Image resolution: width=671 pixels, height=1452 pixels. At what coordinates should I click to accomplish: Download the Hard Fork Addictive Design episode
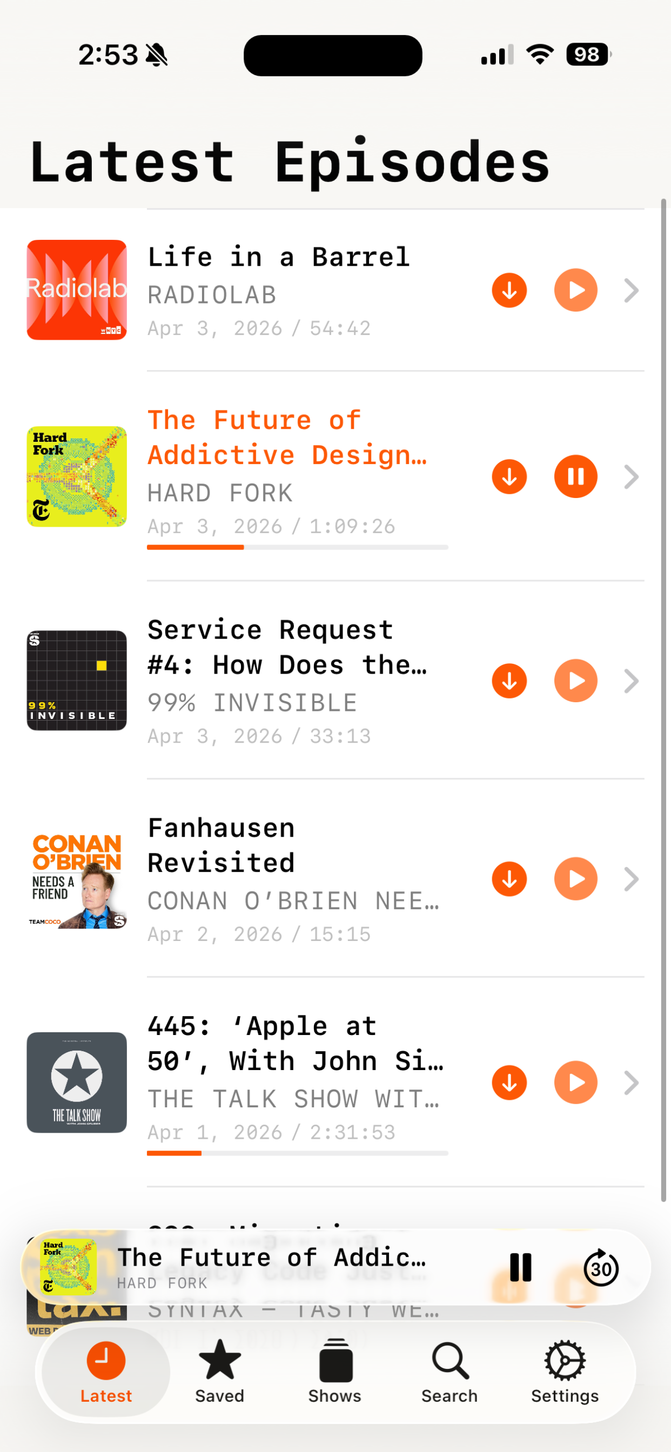click(x=509, y=477)
